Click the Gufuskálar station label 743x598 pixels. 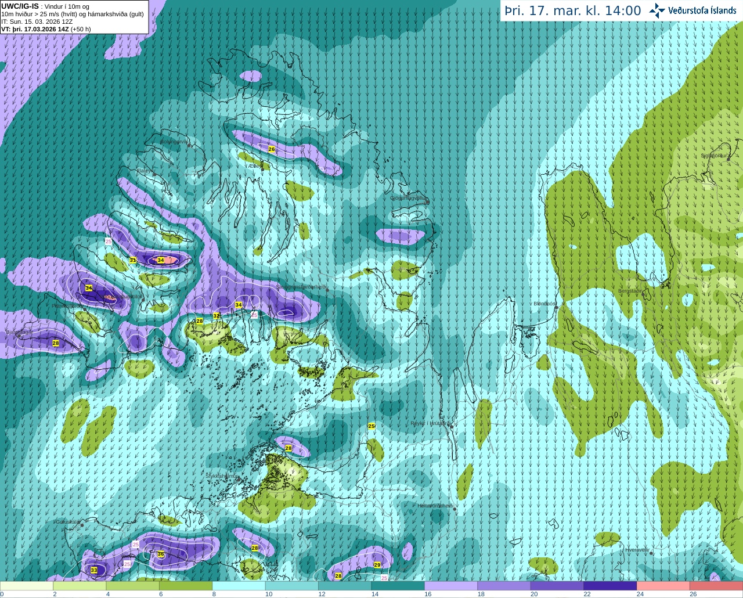point(67,522)
